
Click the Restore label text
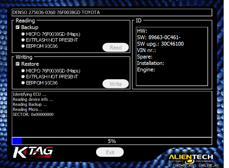click(x=30, y=64)
